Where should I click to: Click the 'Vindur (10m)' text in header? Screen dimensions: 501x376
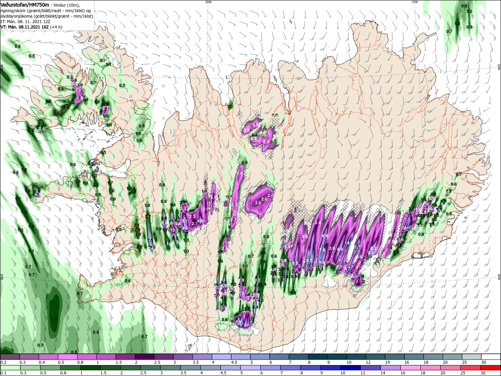[66, 5]
